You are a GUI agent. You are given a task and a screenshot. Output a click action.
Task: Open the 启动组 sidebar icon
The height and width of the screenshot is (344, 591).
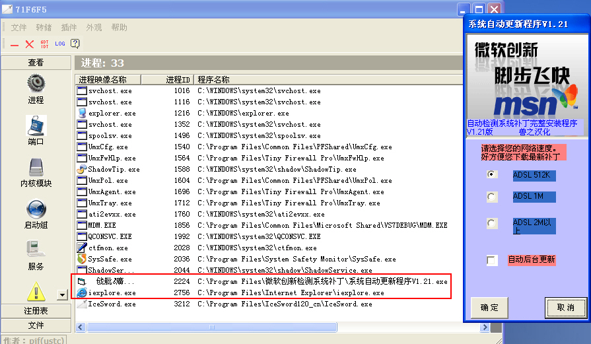coord(36,209)
